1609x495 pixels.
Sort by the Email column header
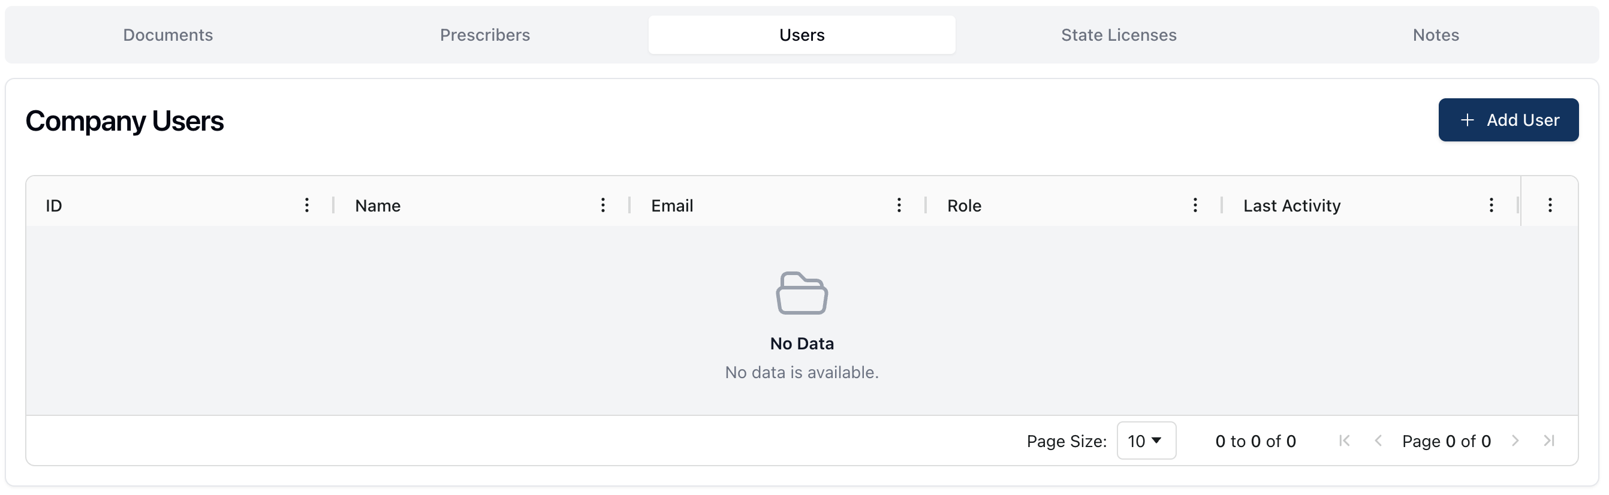coord(672,206)
